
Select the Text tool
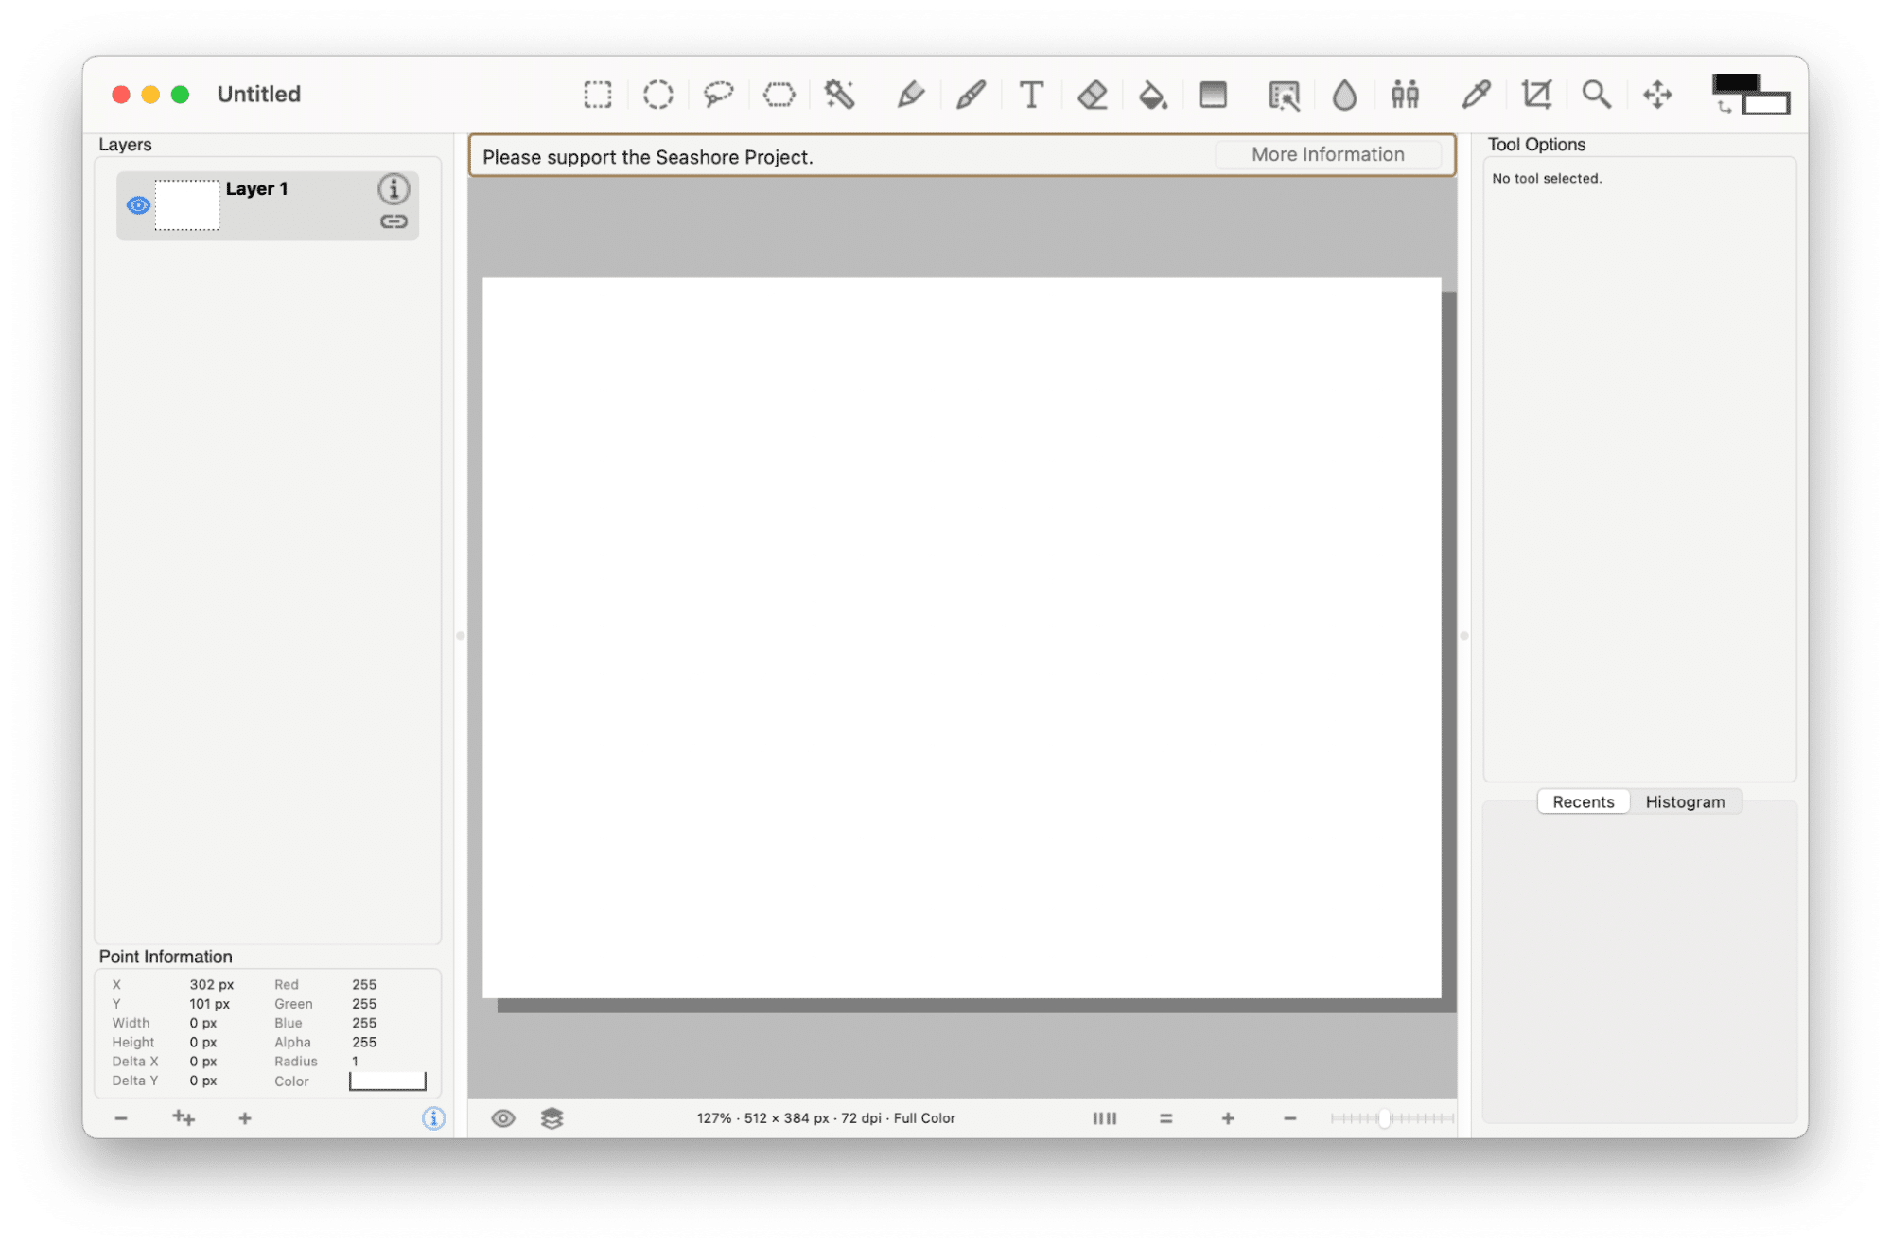point(1031,95)
